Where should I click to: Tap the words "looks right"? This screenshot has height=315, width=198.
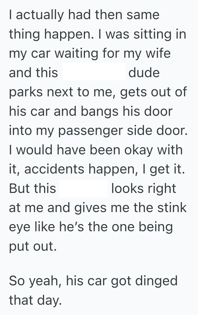point(144,188)
